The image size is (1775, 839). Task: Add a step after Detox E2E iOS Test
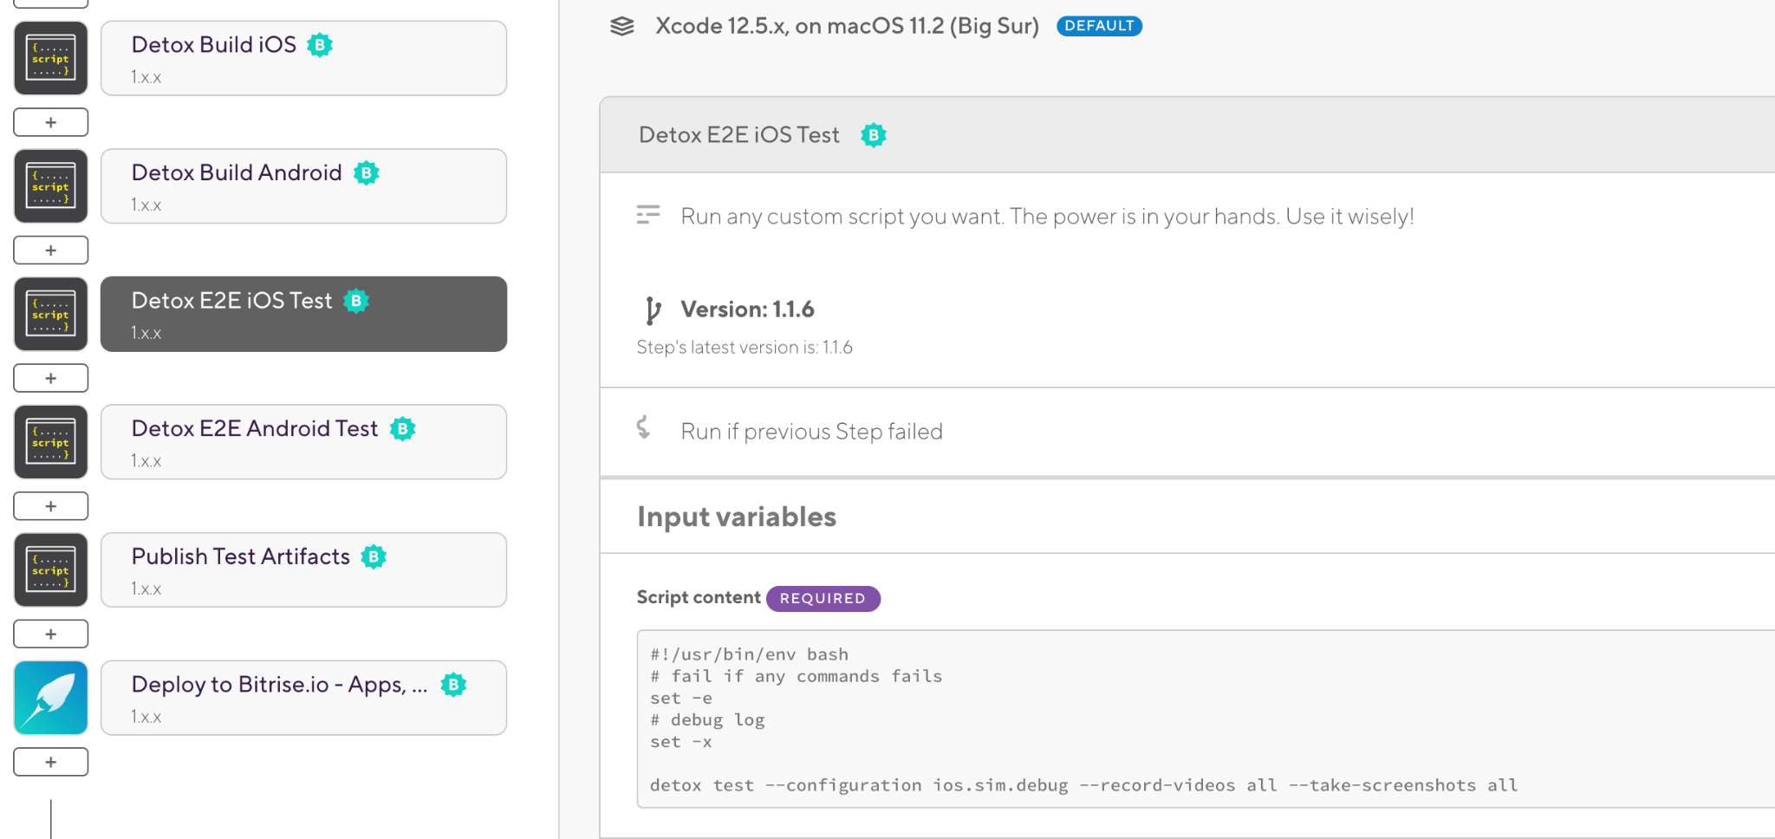pos(50,378)
